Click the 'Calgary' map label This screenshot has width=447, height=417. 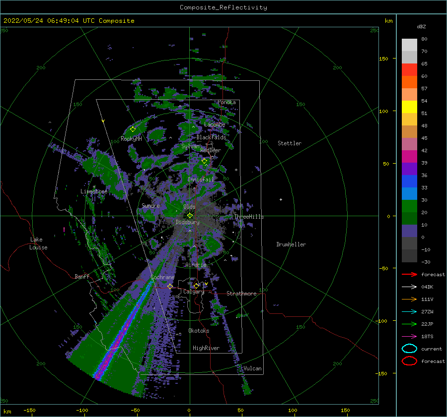click(x=194, y=292)
